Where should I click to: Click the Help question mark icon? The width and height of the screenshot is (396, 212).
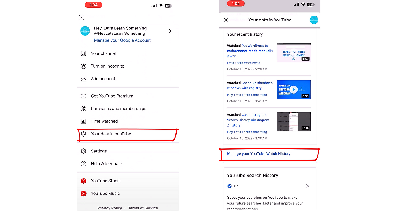coord(83,164)
